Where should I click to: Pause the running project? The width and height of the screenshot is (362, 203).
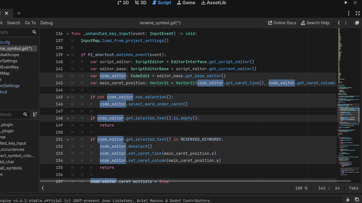355,3
